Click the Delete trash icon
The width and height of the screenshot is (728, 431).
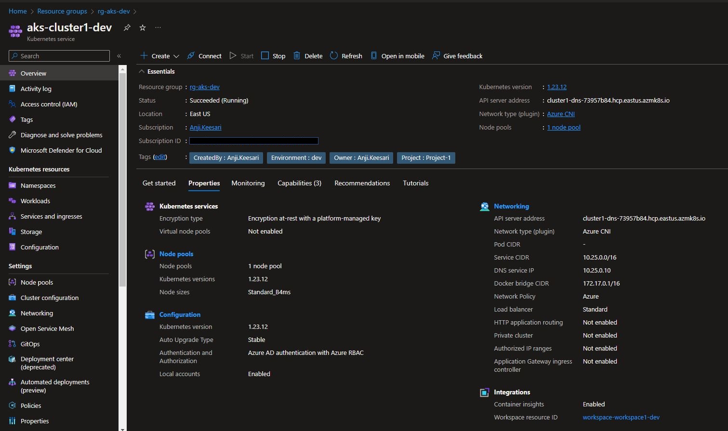click(297, 56)
